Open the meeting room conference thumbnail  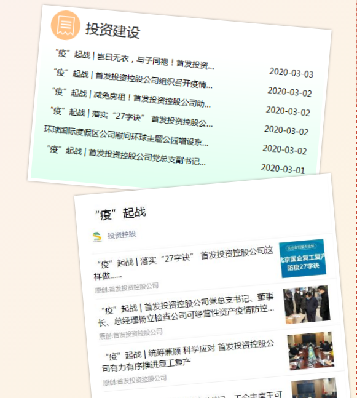tap(311, 351)
